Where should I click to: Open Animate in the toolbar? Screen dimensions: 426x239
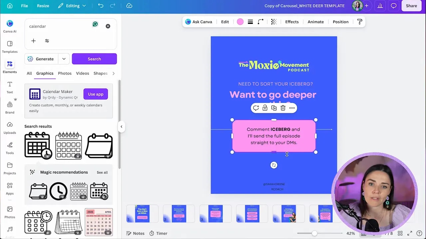point(316,22)
